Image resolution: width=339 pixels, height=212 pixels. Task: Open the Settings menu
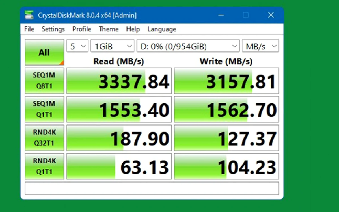[53, 29]
